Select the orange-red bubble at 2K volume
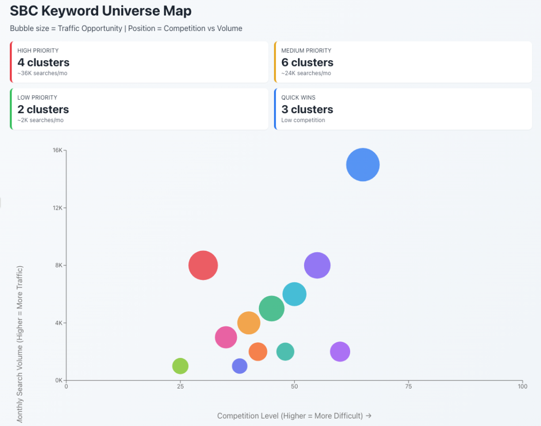This screenshot has height=426, width=541. 258,351
